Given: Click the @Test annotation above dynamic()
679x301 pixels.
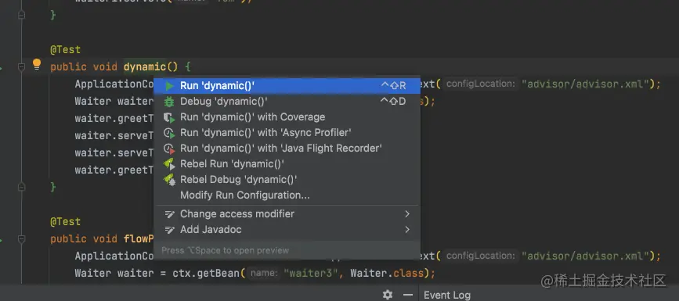Looking at the screenshot, I should pyautogui.click(x=65, y=50).
